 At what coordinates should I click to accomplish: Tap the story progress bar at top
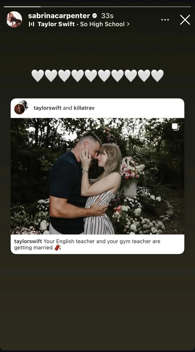click(x=97, y=6)
